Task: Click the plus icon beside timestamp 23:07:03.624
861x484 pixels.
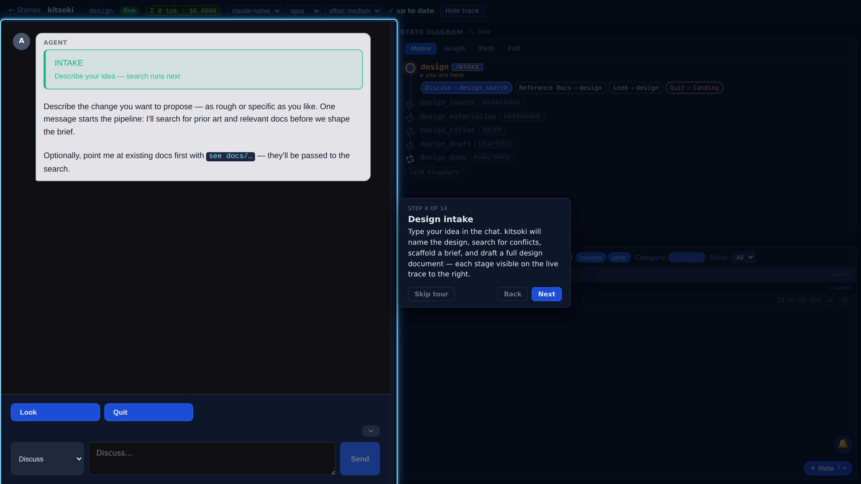Action: click(830, 300)
